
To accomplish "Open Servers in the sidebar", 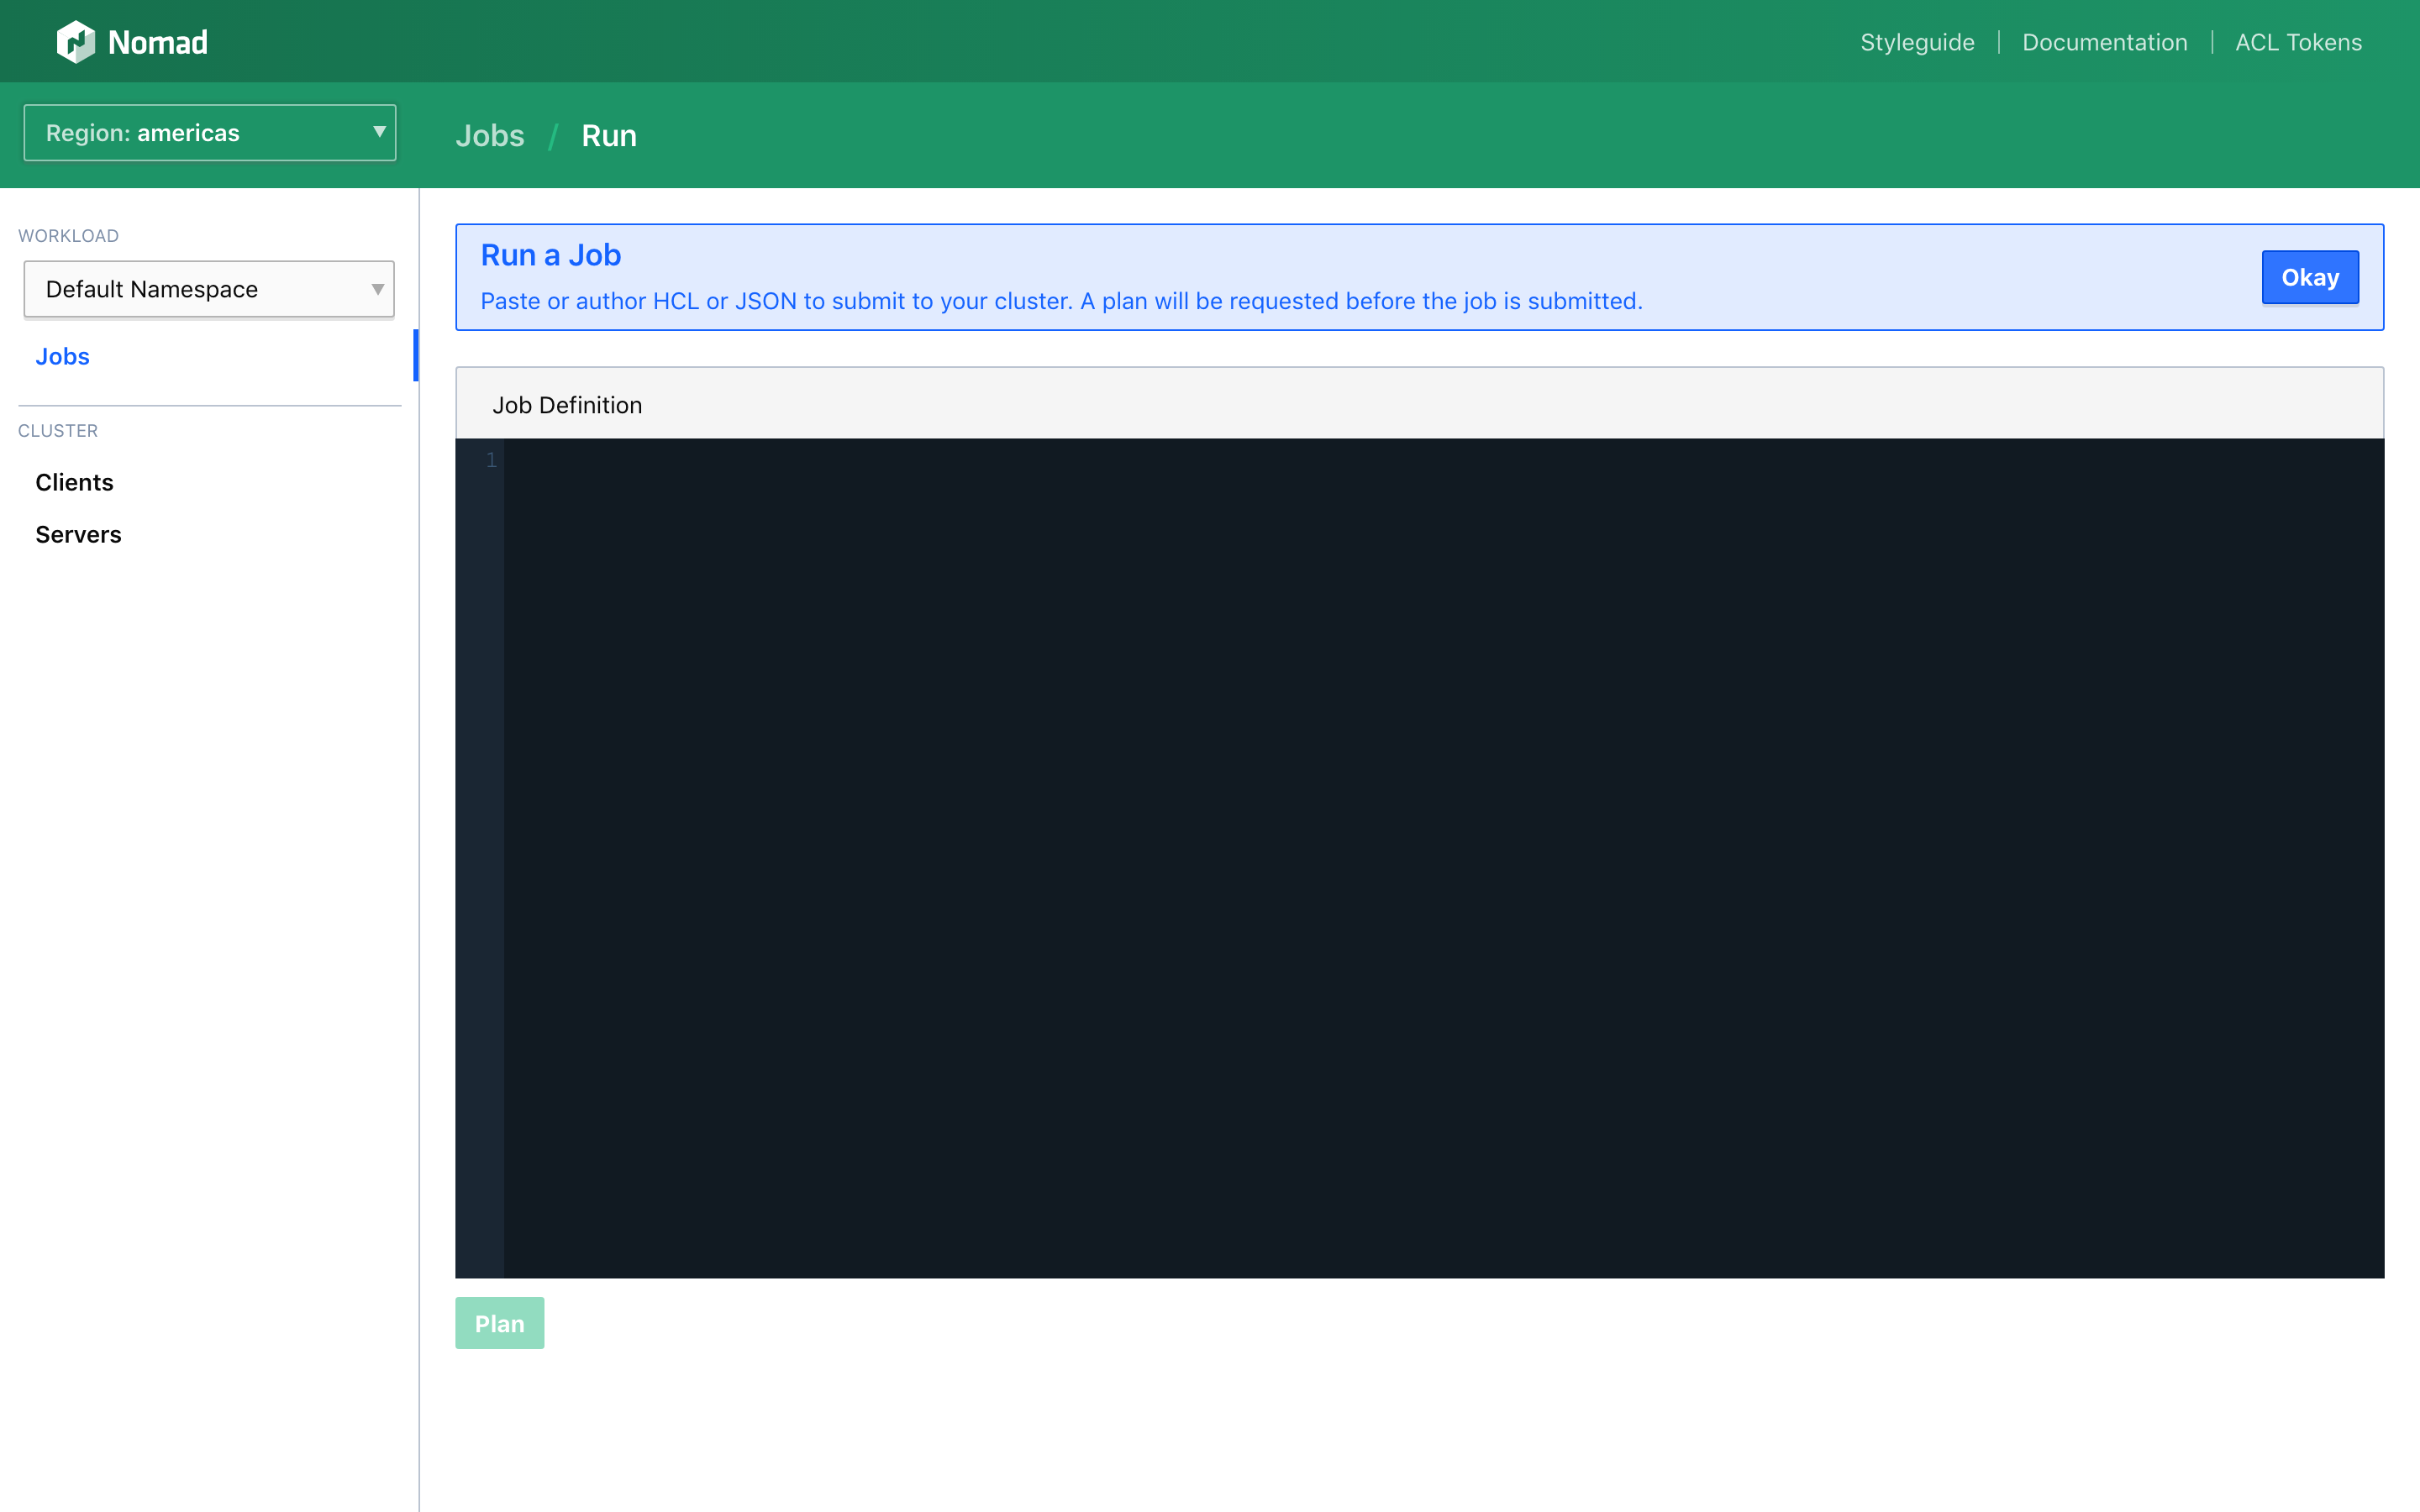I will [78, 534].
